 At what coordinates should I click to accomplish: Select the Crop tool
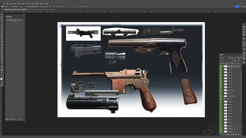(2, 27)
